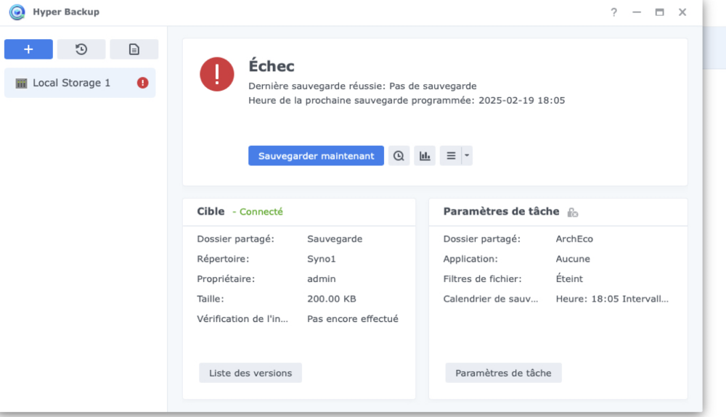726x417 pixels.
Task: Minimize the Hyper Backup window
Action: click(637, 12)
